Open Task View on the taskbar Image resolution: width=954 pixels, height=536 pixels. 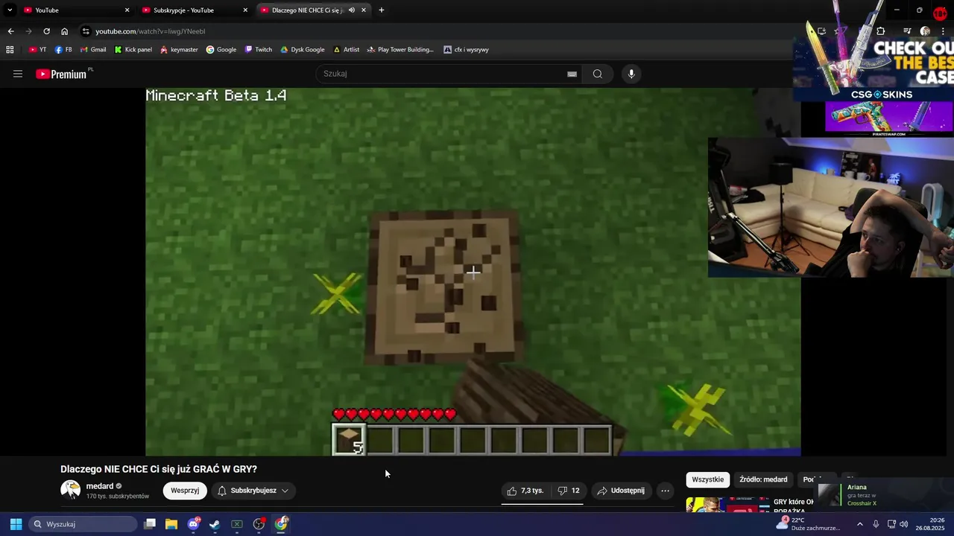pos(150,524)
